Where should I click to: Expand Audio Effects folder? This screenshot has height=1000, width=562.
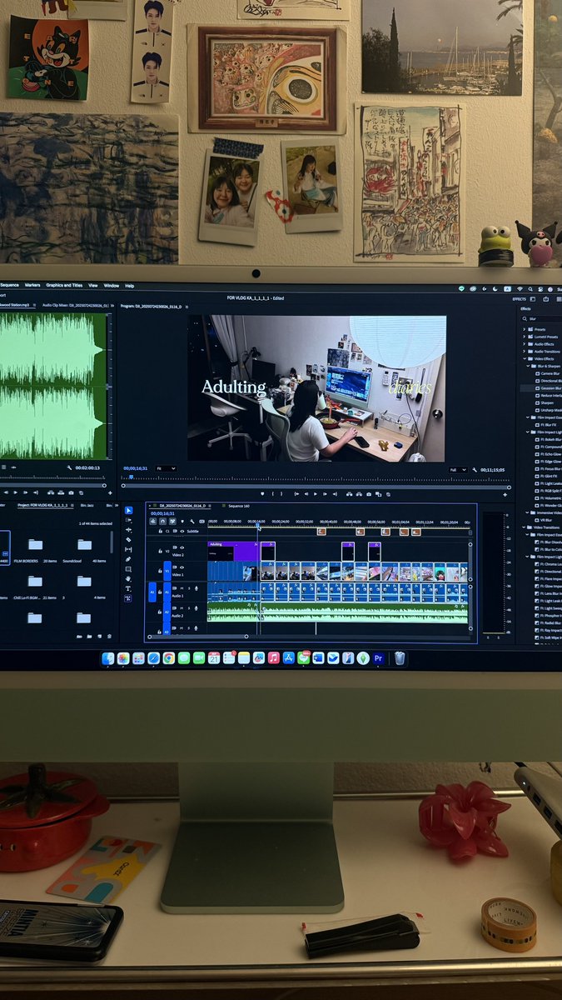pos(525,344)
